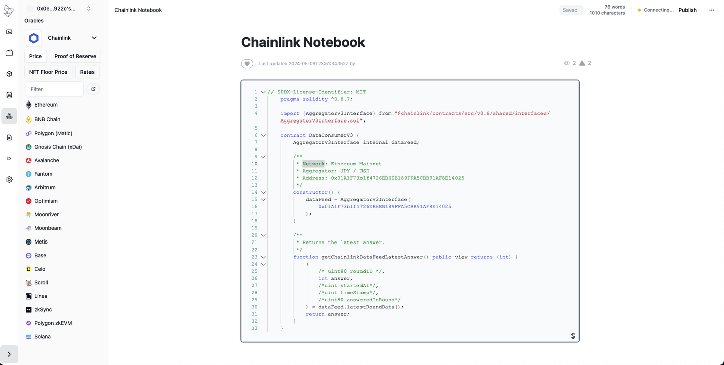
Task: Click the eye views icon
Action: click(567, 63)
